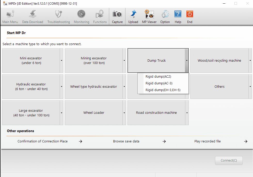Expand the Mining excavator dropdown arrow

coord(124,61)
